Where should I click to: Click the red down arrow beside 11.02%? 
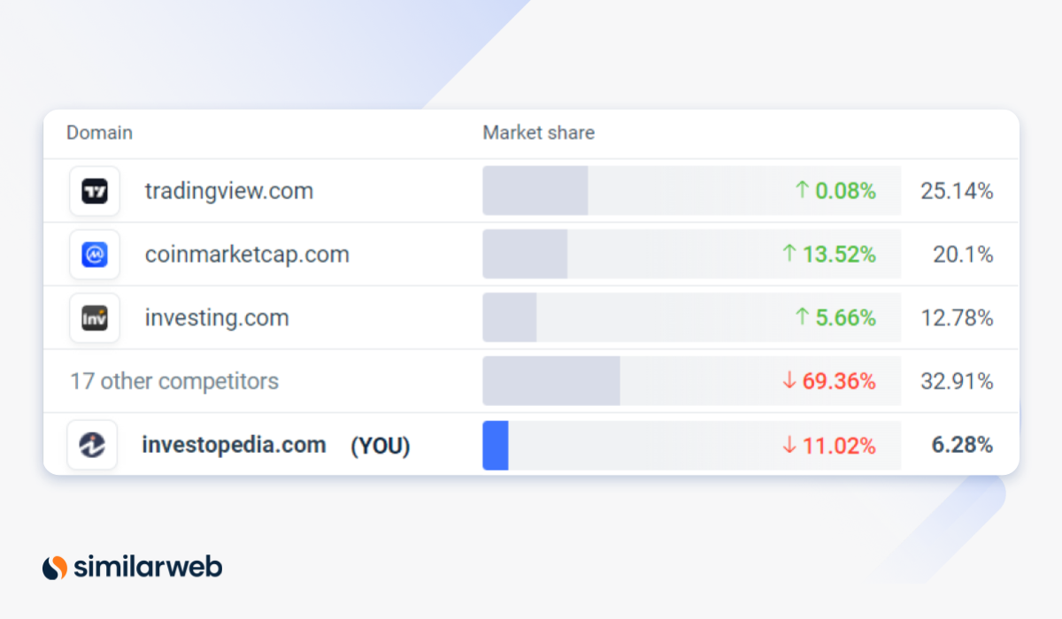click(789, 446)
